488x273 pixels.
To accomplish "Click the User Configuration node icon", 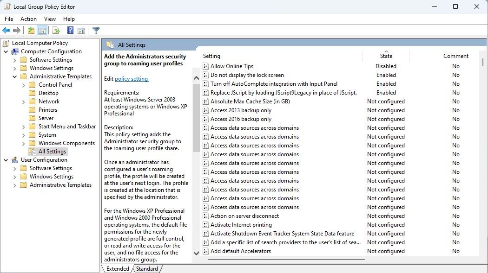I will [x=15, y=160].
